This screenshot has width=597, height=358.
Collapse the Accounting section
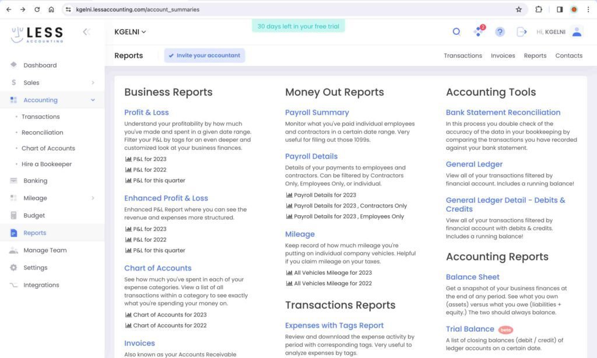[92, 100]
